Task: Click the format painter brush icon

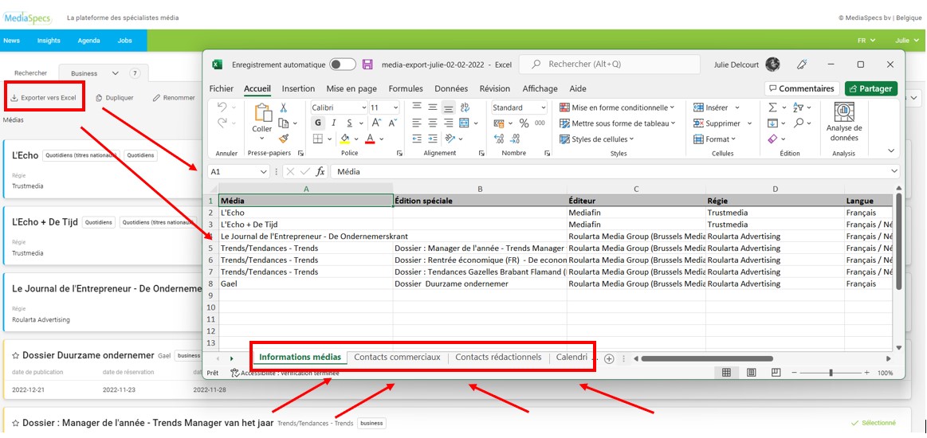Action: (x=284, y=139)
